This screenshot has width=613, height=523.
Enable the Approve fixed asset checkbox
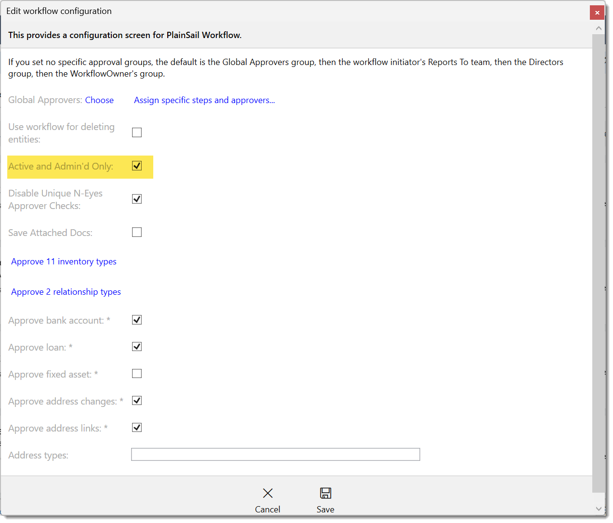tap(137, 374)
